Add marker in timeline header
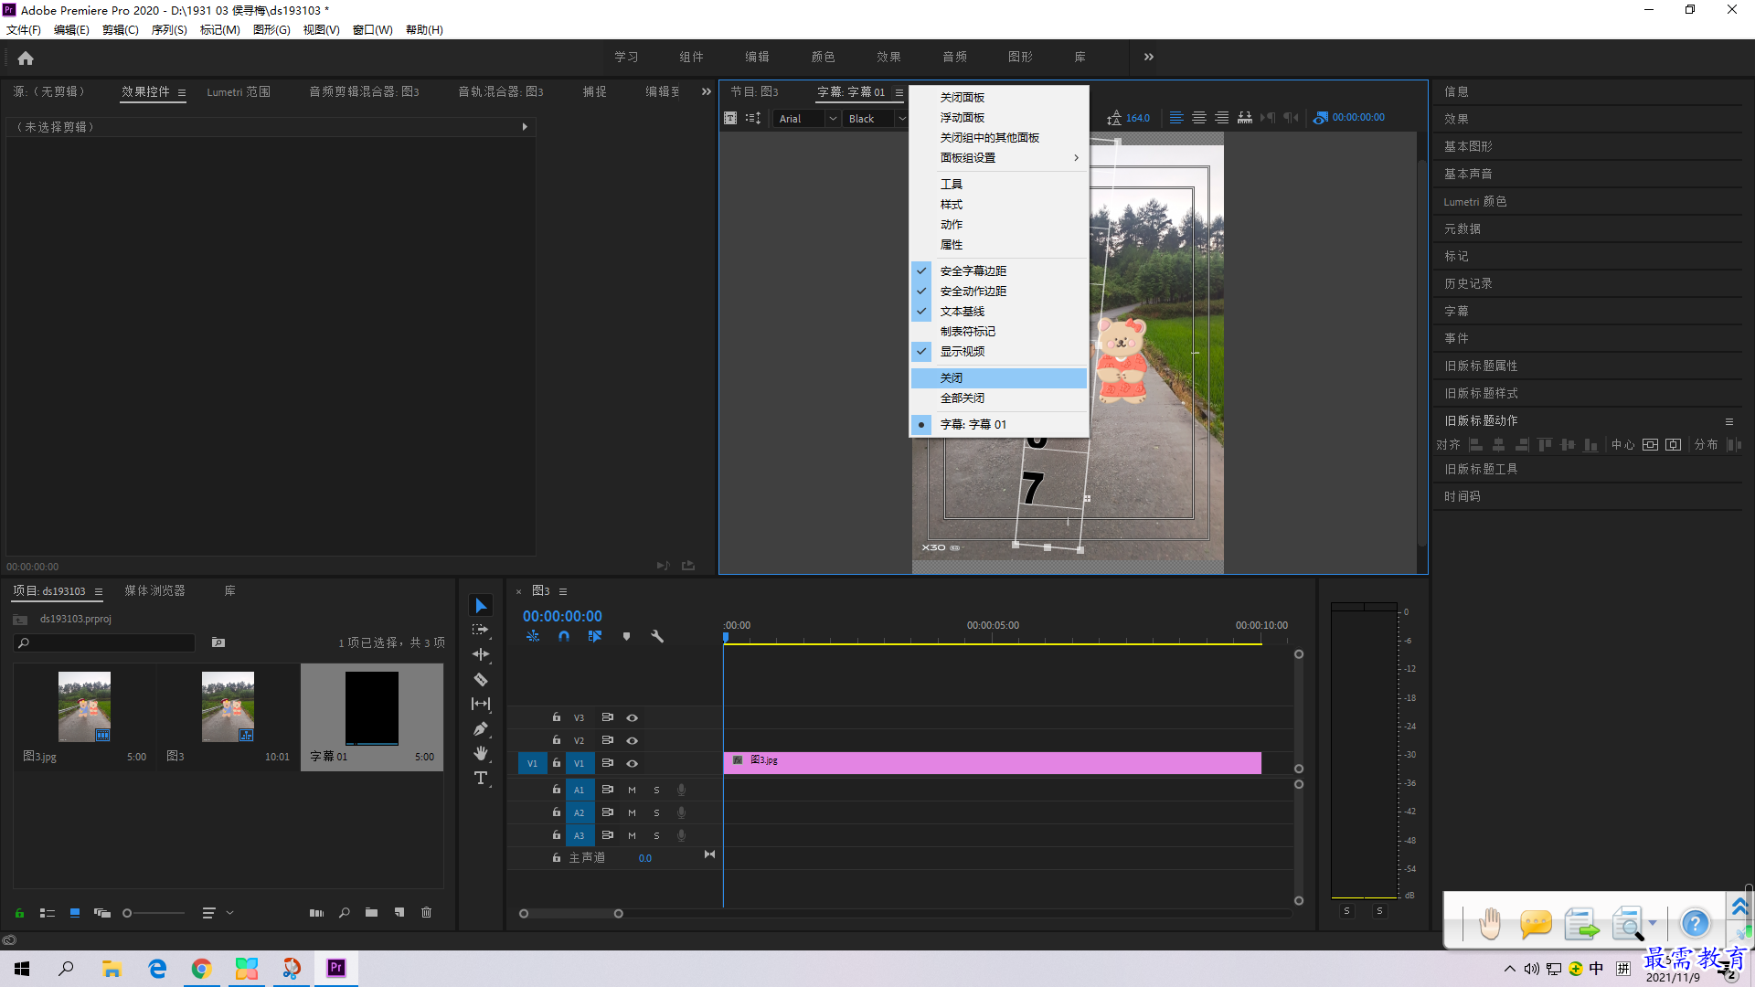 tap(626, 636)
